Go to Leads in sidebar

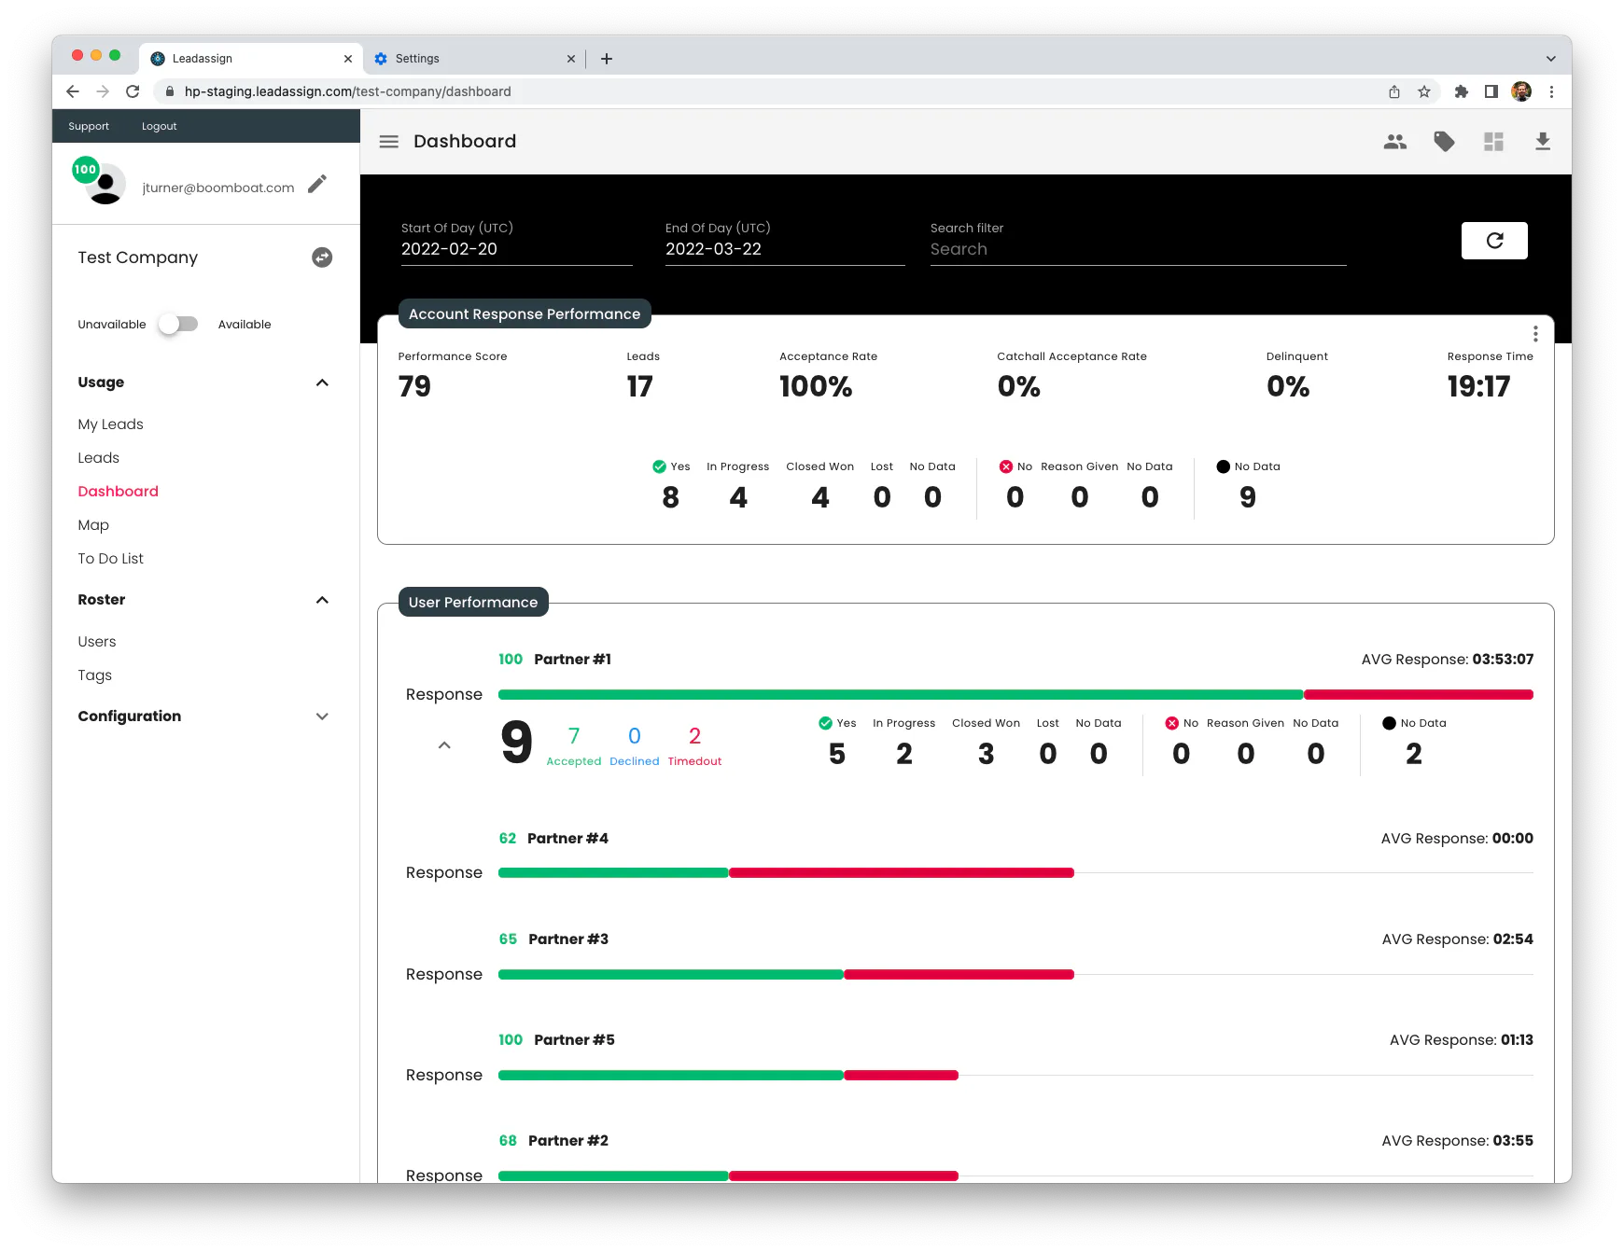tap(99, 458)
